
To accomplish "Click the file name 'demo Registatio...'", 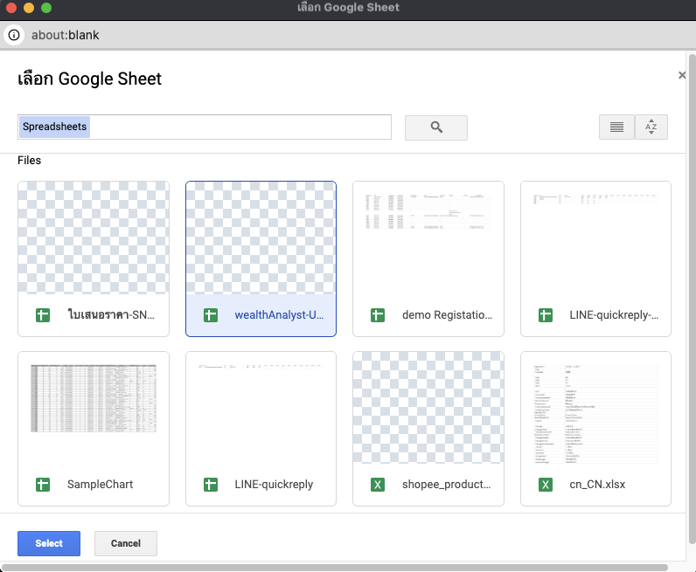I will tap(447, 315).
